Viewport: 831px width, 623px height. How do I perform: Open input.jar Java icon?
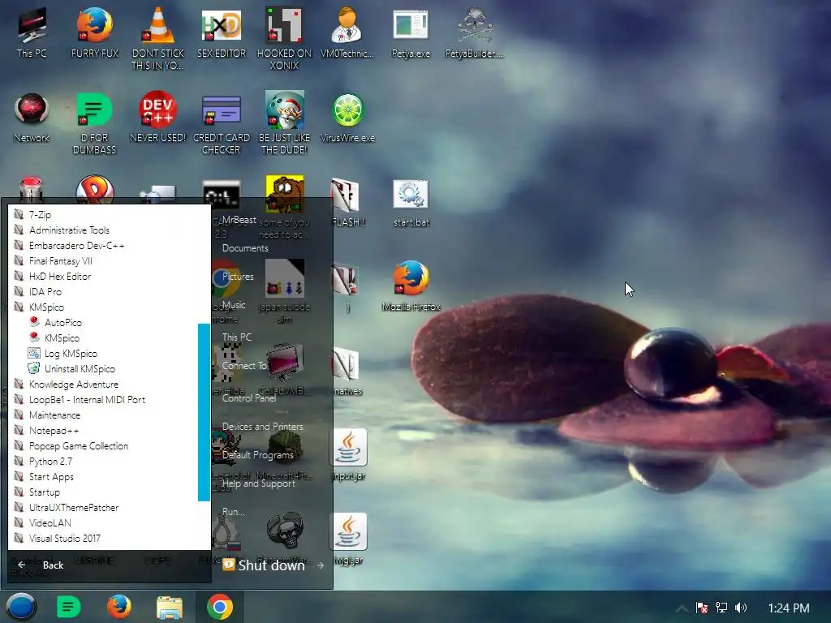click(x=348, y=454)
